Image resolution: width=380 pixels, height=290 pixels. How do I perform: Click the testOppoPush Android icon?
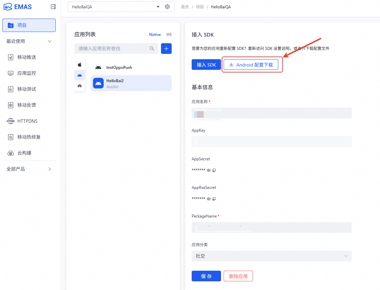coord(98,67)
